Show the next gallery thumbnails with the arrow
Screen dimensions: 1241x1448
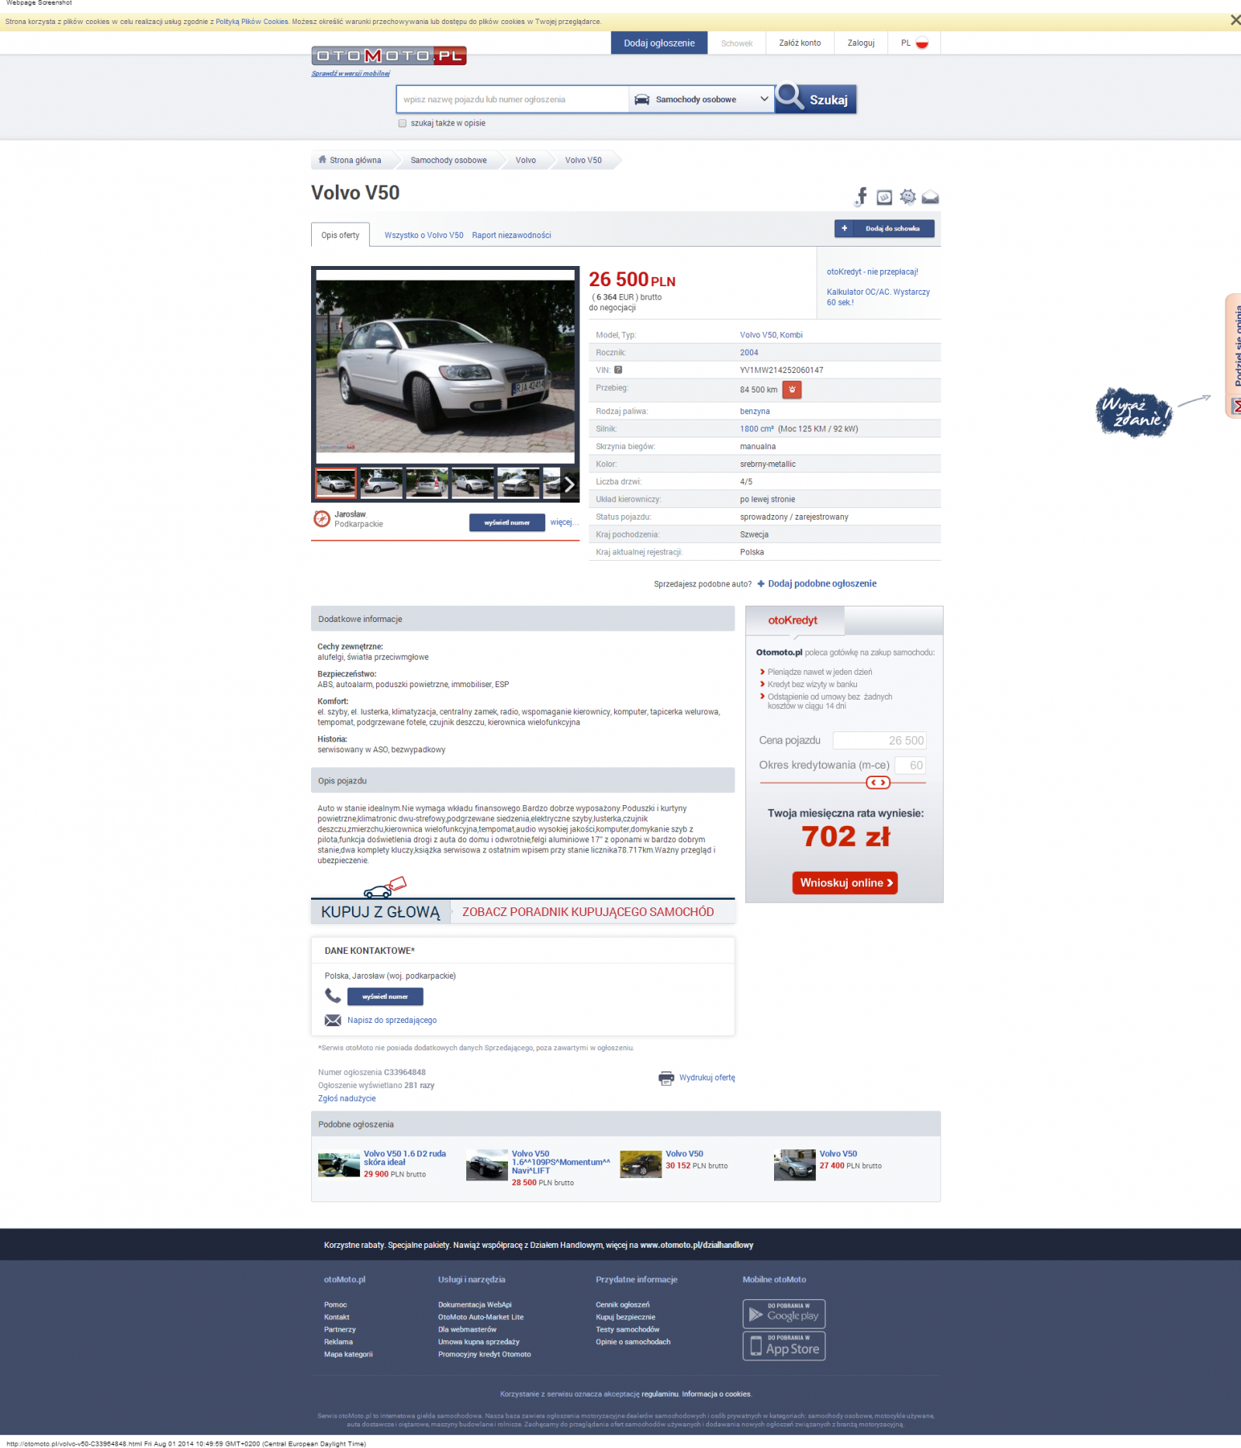(569, 485)
